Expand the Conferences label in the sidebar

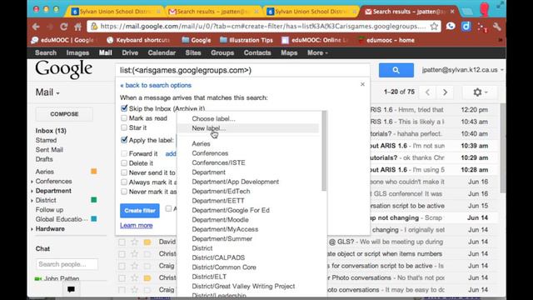click(x=32, y=182)
